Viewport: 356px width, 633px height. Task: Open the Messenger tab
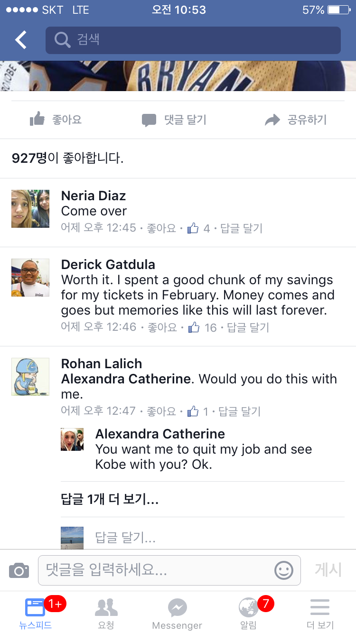[177, 613]
